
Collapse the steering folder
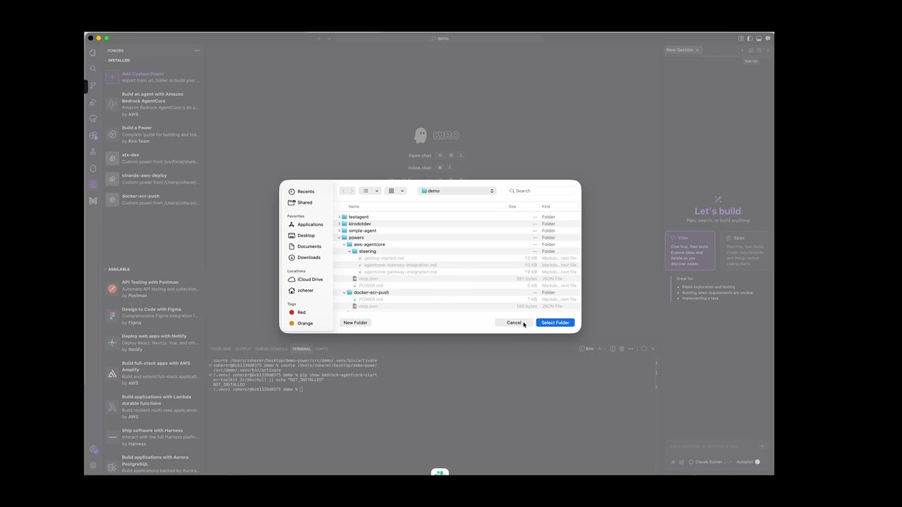pos(350,251)
